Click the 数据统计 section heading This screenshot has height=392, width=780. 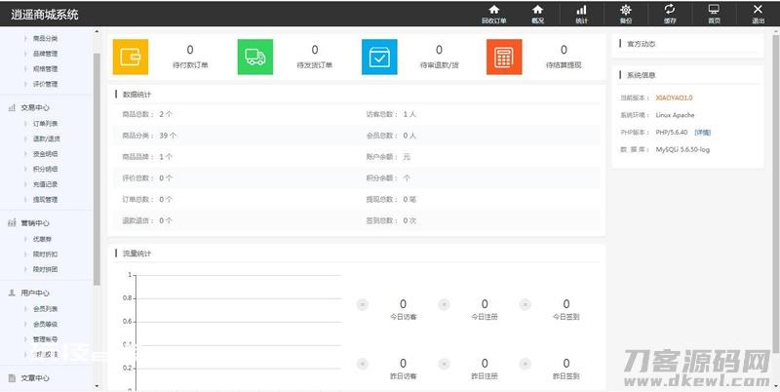(136, 94)
